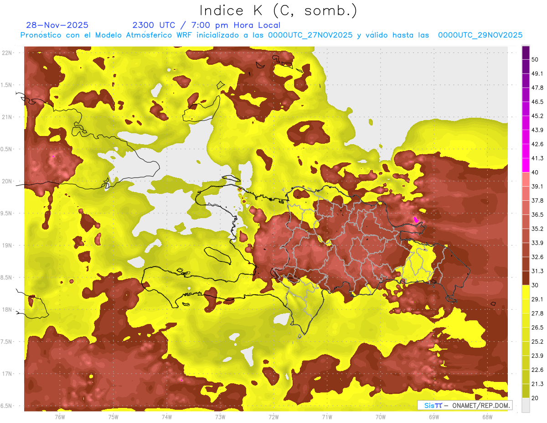Click the colorbar value 39.1
The width and height of the screenshot is (547, 423).
(x=537, y=187)
